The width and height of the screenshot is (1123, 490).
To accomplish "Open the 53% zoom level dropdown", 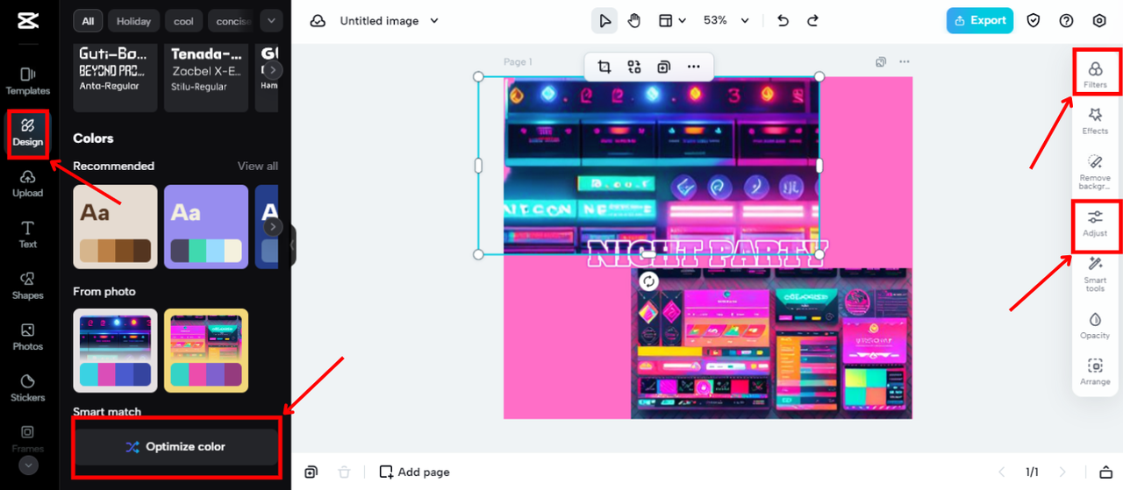I will [x=726, y=21].
